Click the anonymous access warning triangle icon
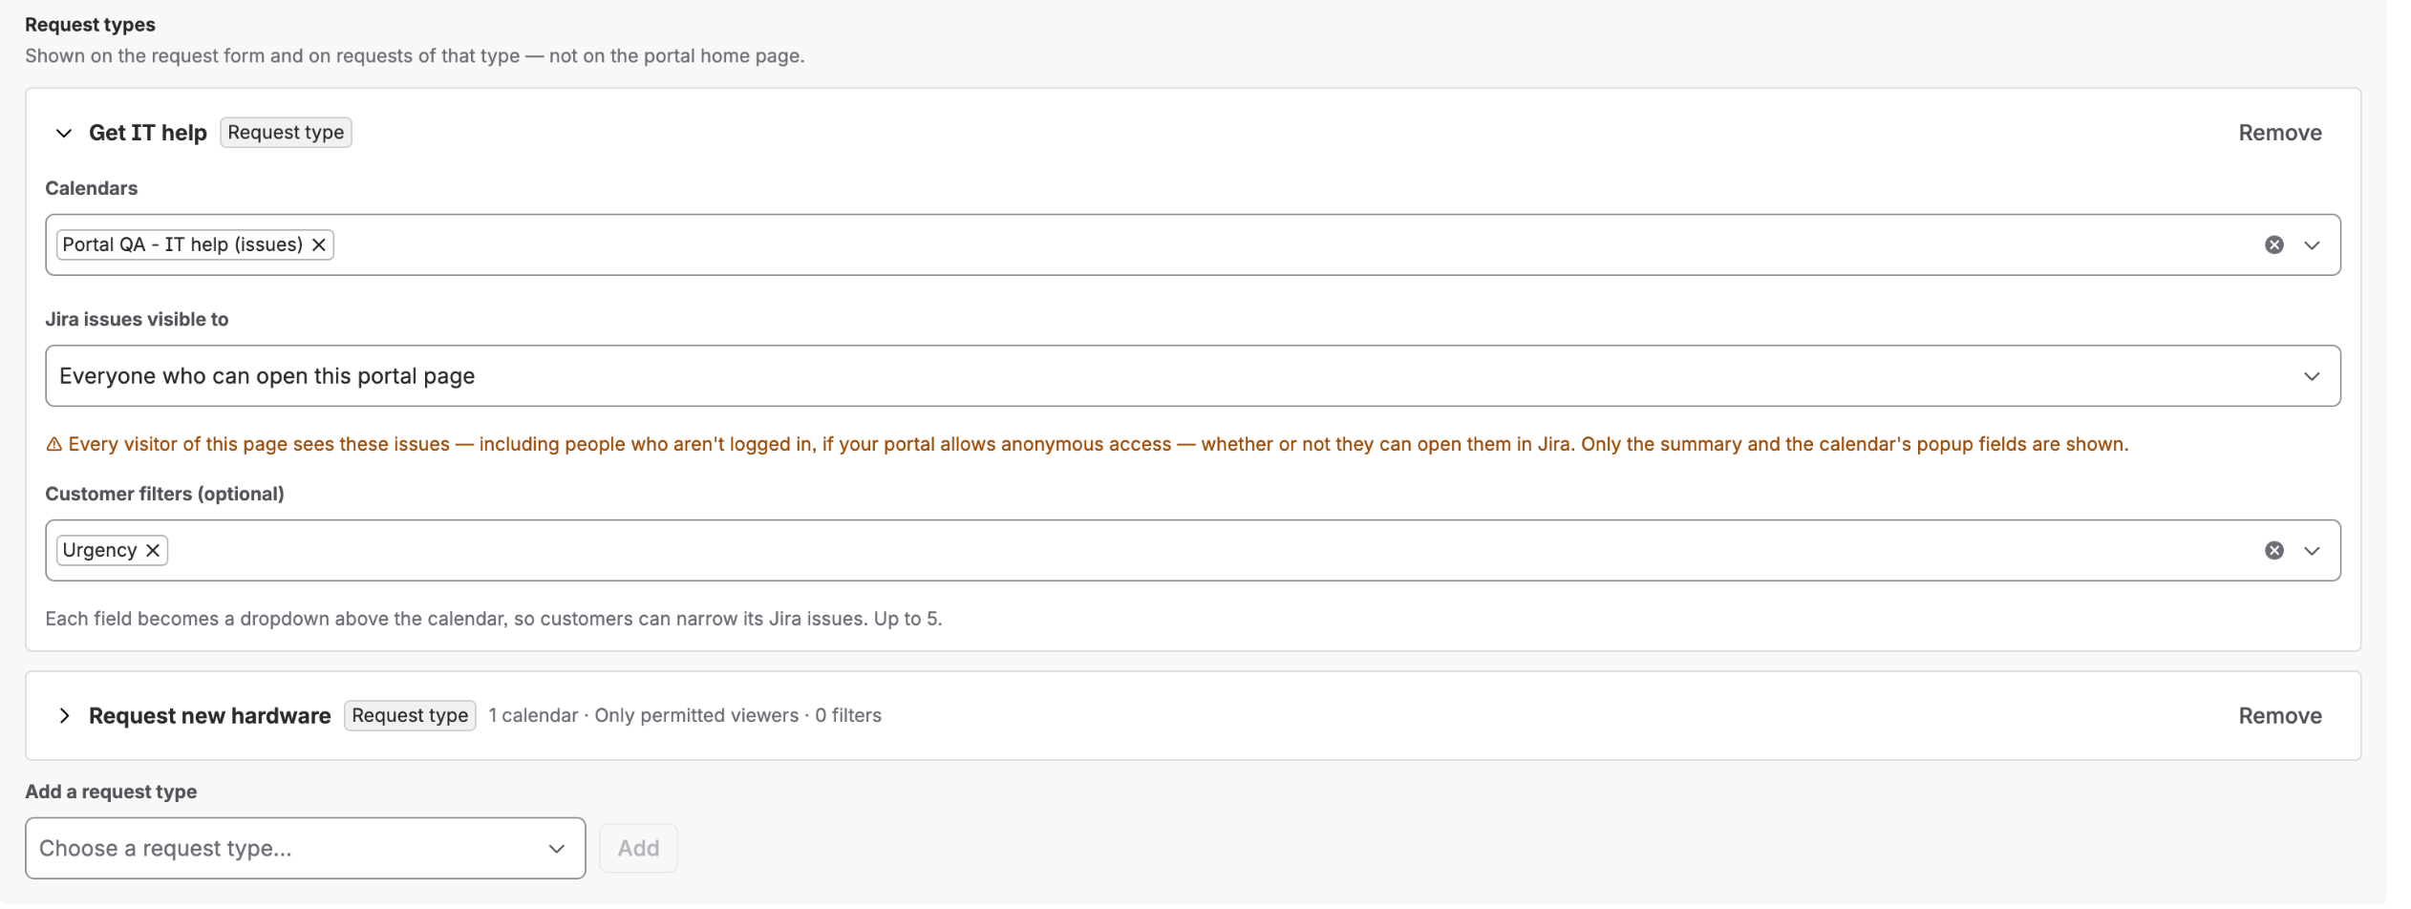Viewport: 2411px width, 909px height. pyautogui.click(x=54, y=445)
